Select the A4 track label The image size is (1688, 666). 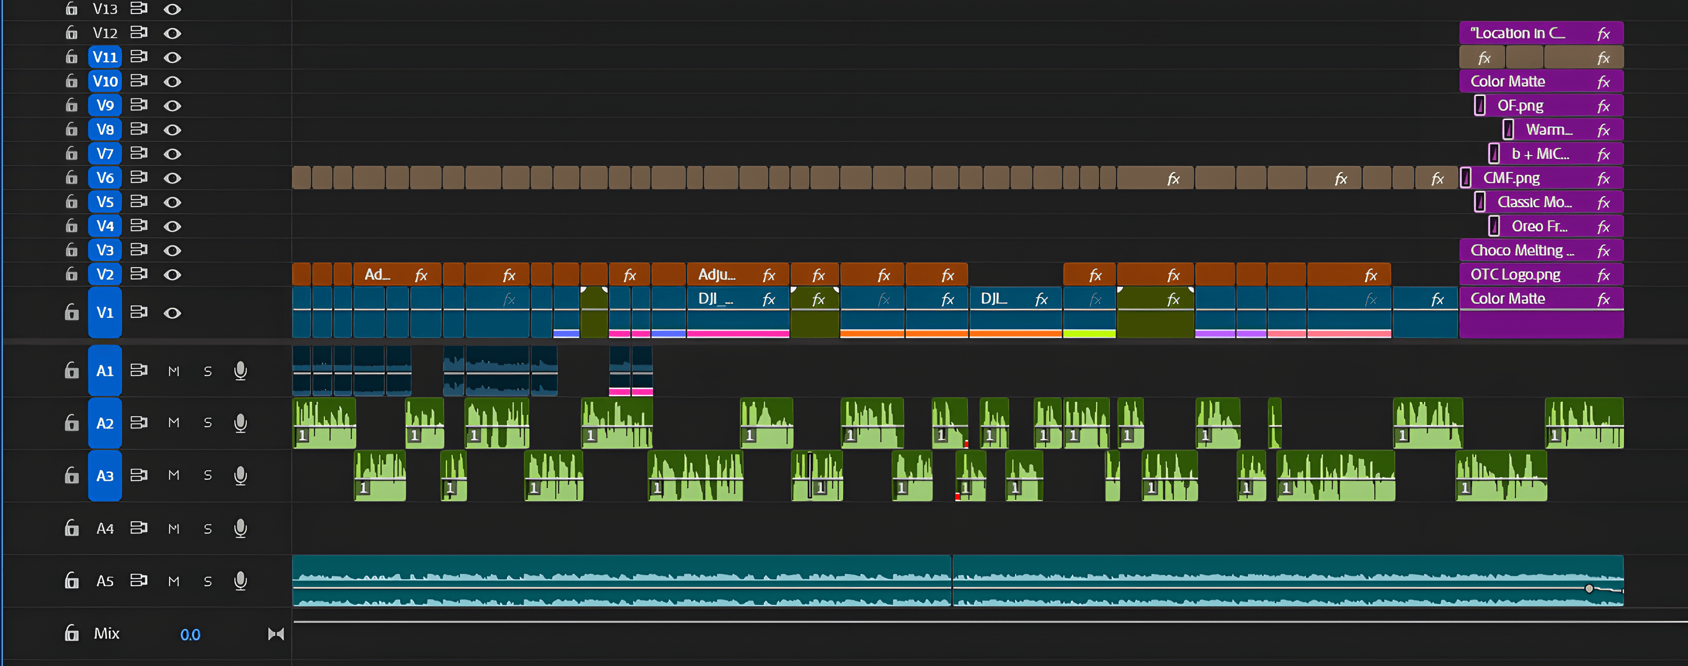105,528
